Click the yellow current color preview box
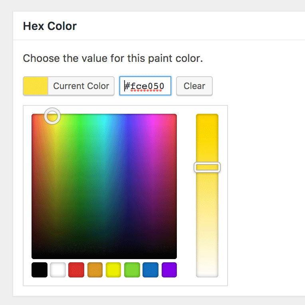Image resolution: width=305 pixels, height=305 pixels. [36, 86]
